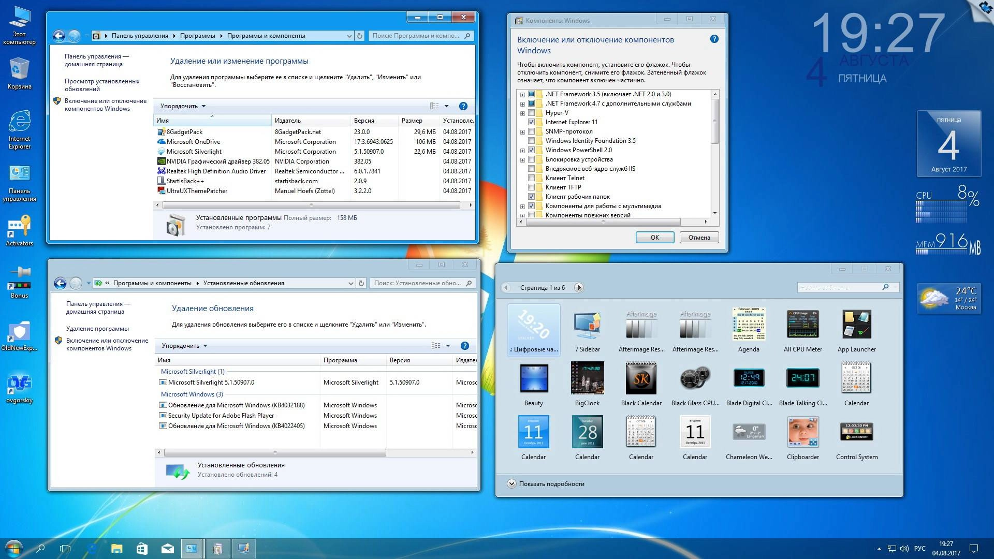Sort programs by Версия column header
The image size is (994, 559).
click(374, 121)
